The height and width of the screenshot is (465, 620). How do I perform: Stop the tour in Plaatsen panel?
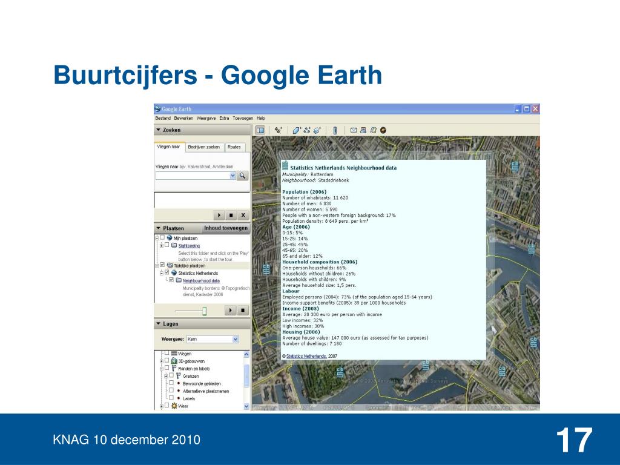pyautogui.click(x=243, y=311)
